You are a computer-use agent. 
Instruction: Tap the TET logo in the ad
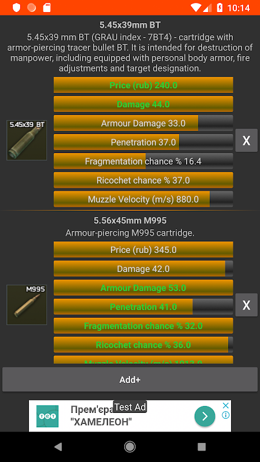[x=47, y=416]
